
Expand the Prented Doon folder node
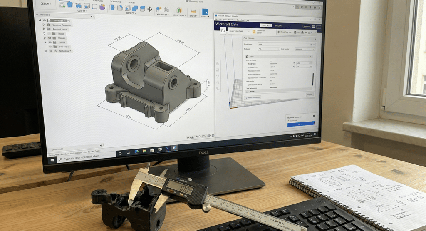point(44,29)
